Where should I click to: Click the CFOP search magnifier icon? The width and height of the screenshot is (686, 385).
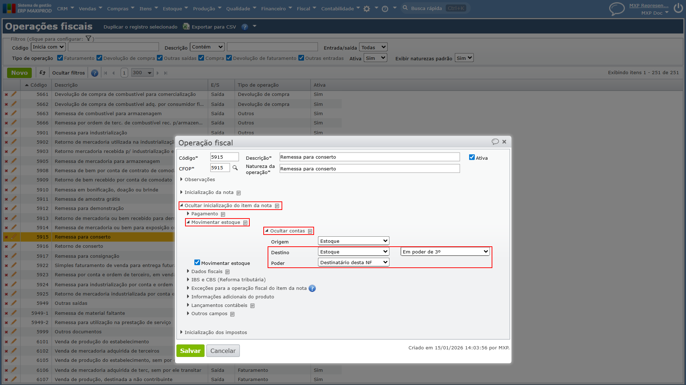click(235, 168)
